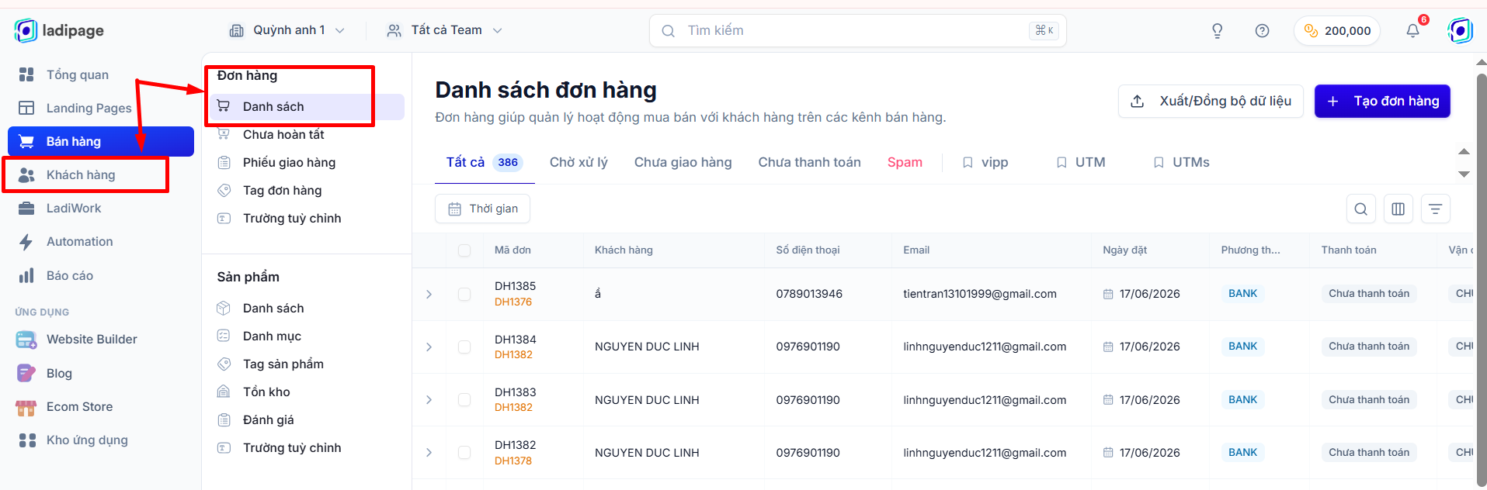Viewport: 1487px width, 490px height.
Task: Check the box for order DH1382
Action: pyautogui.click(x=464, y=452)
